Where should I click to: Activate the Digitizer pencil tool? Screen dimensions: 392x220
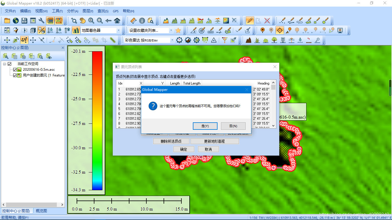(x=250, y=21)
